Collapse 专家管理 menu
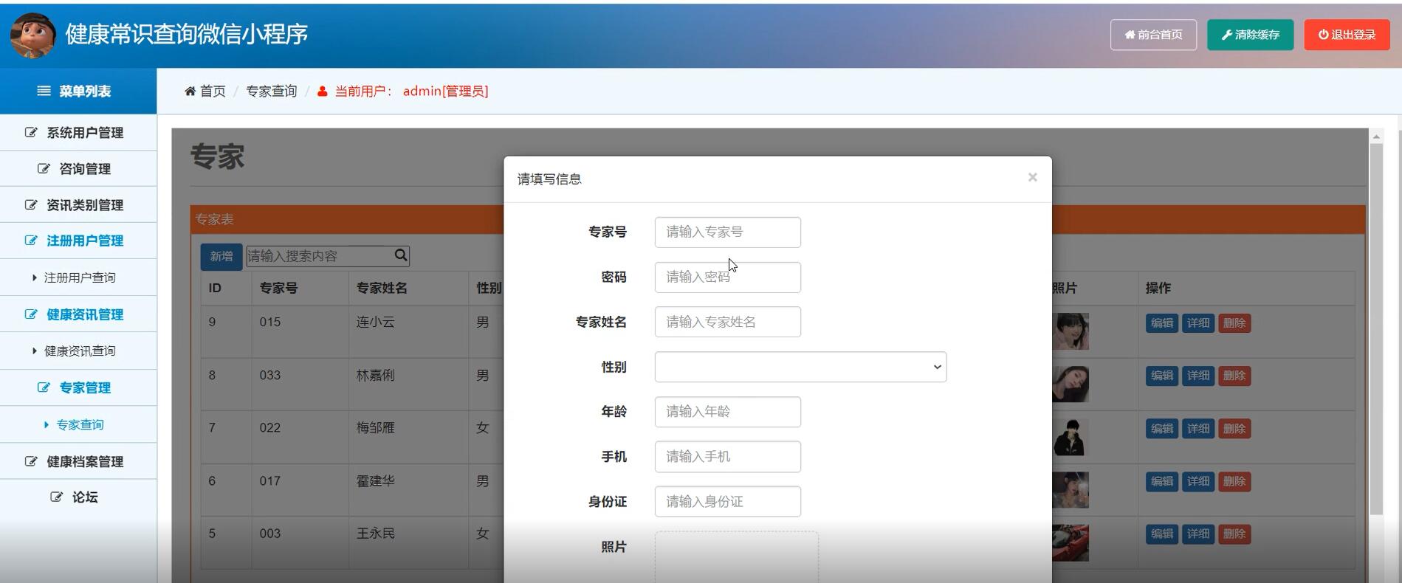1402x583 pixels. (x=78, y=387)
